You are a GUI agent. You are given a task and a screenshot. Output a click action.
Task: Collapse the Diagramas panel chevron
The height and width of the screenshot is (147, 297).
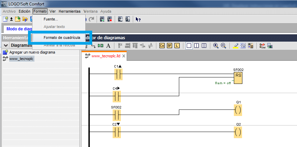click(x=6, y=45)
